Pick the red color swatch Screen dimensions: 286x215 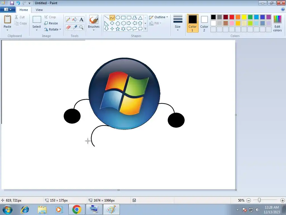[232, 17]
